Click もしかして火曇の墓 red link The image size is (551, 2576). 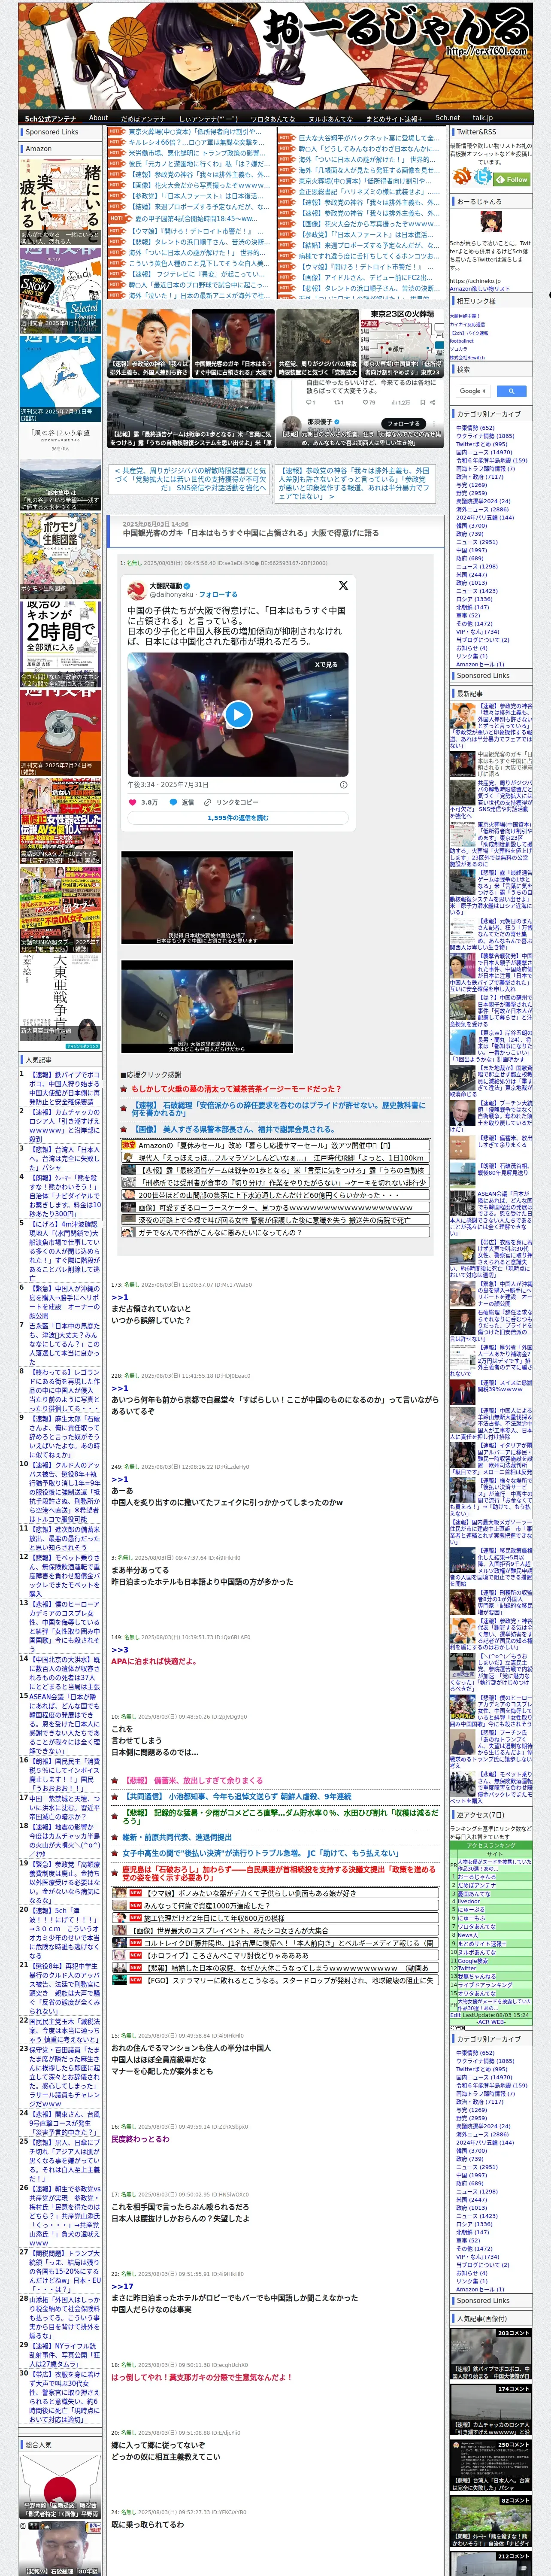(236, 1088)
